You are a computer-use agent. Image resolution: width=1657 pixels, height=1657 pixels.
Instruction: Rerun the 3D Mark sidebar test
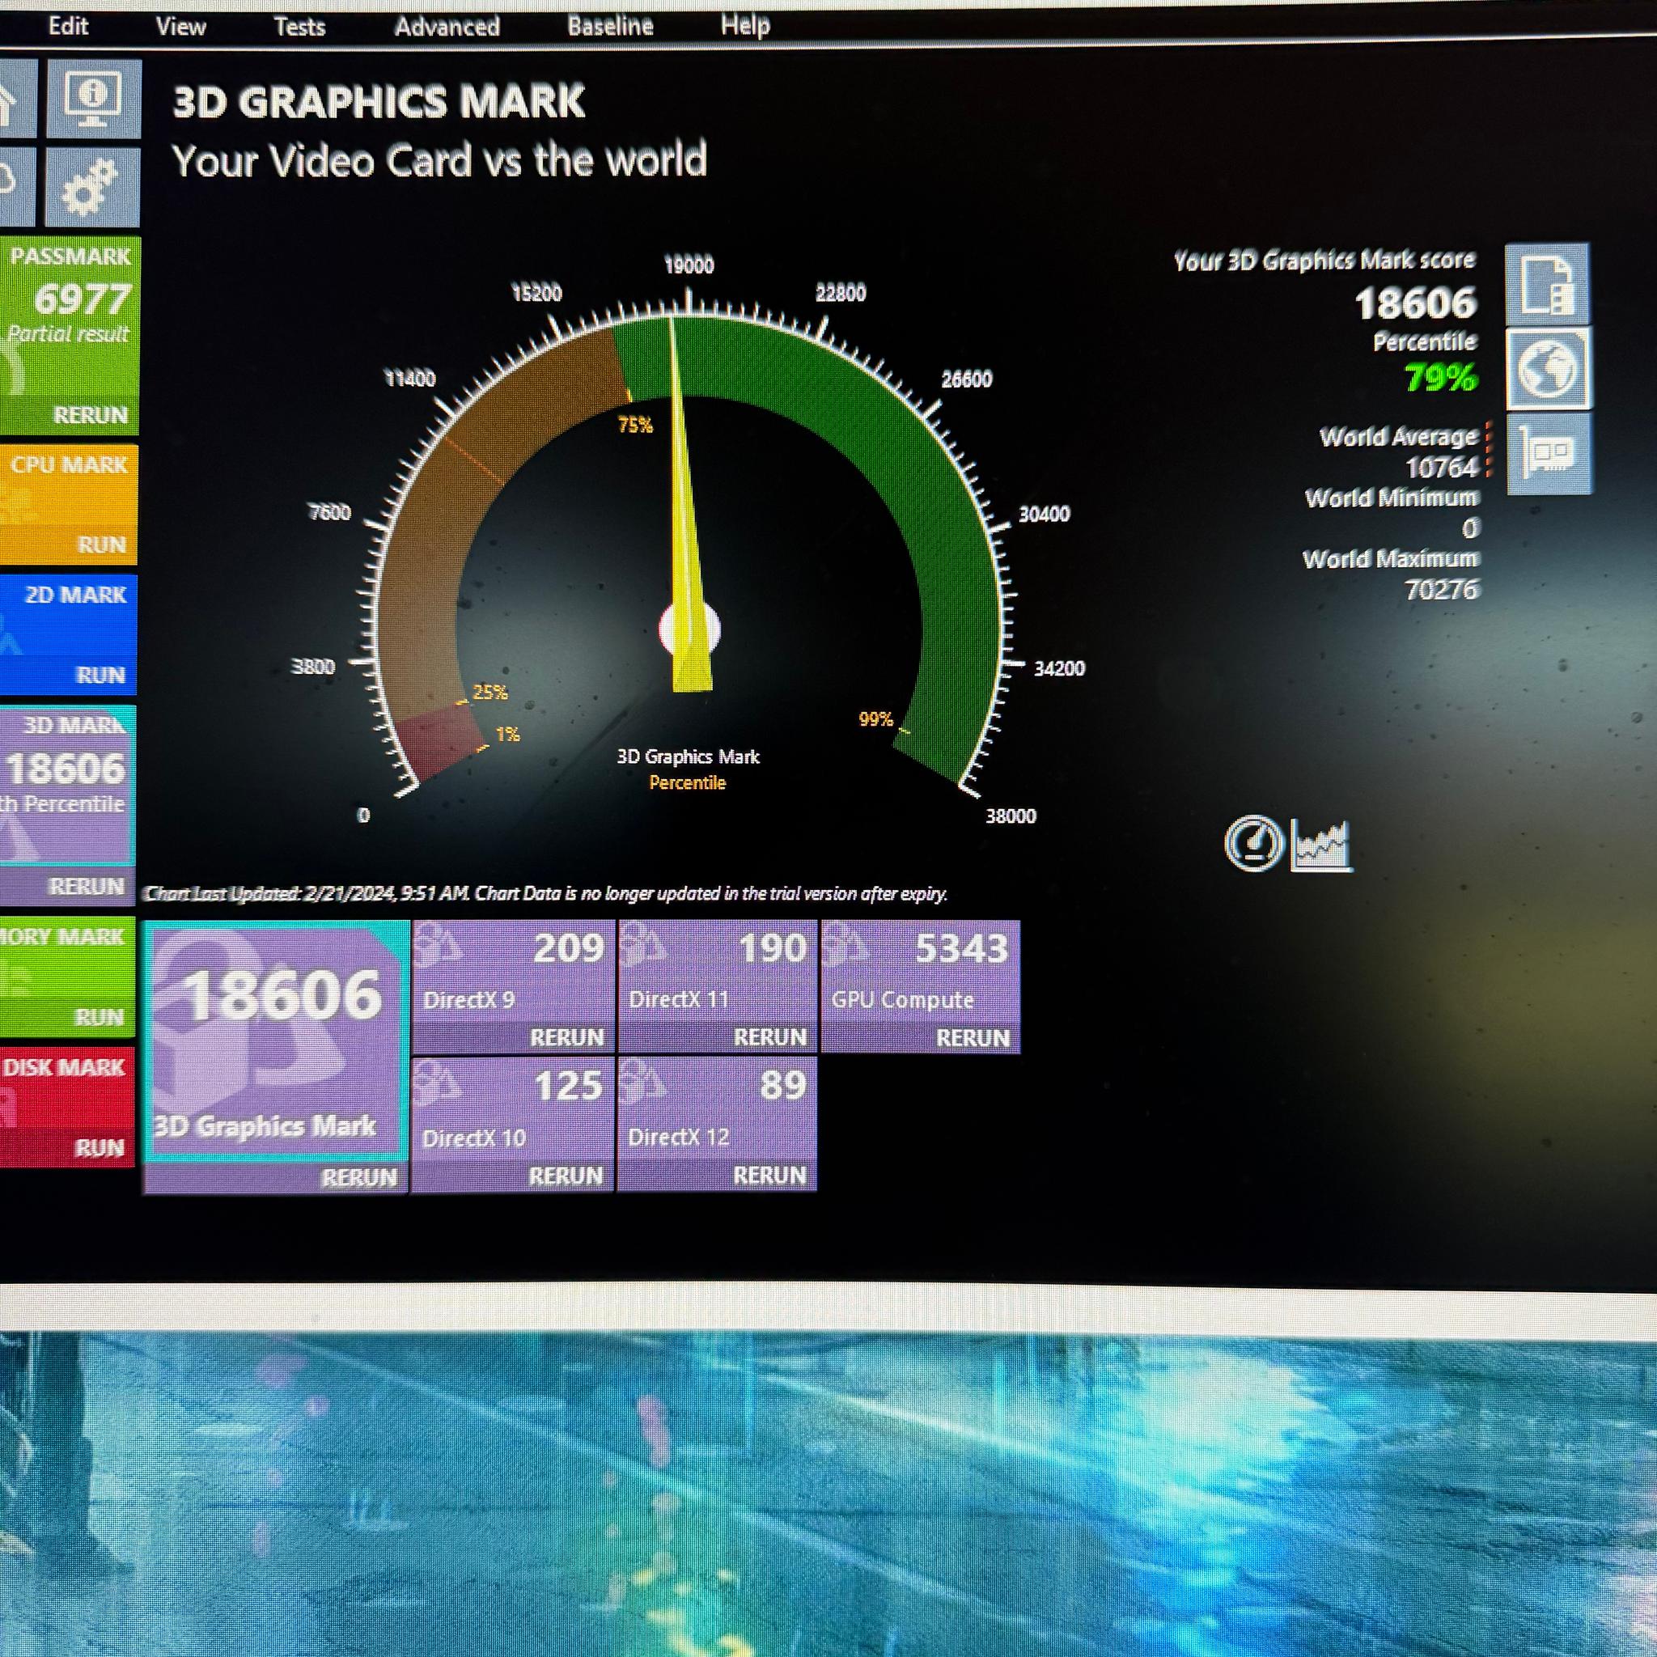(x=87, y=886)
